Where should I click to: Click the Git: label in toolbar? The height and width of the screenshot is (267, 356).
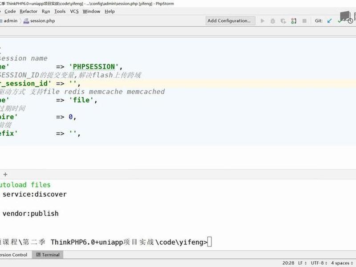319,20
